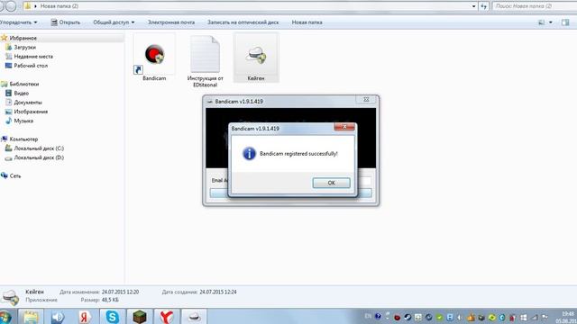Click Электронная почта in the toolbar
Image resolution: width=577 pixels, height=324 pixels.
click(x=171, y=22)
